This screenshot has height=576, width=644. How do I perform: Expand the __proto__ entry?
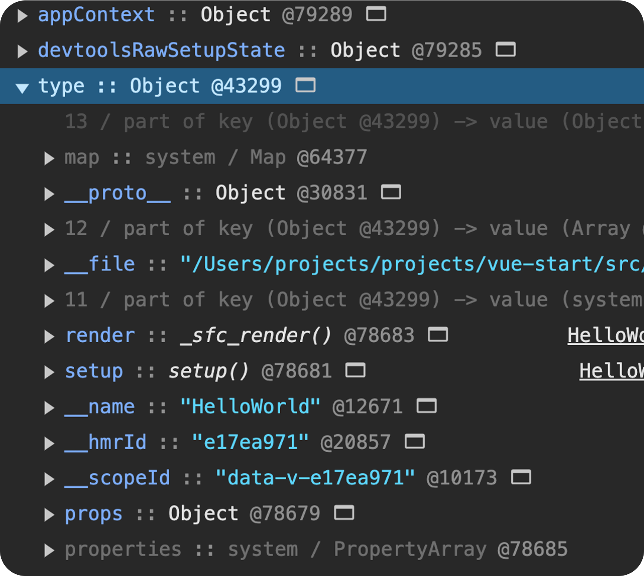tap(48, 192)
